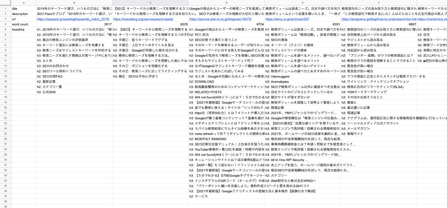447x208 pixels.
Task: Select cell "h2: サービス"
Action: tap(227, 196)
